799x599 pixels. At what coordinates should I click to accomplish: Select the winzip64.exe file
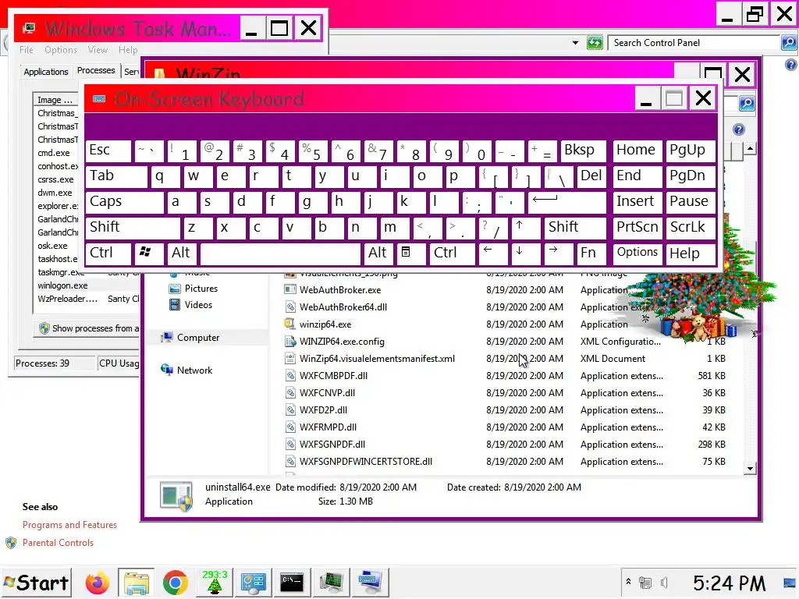click(325, 324)
